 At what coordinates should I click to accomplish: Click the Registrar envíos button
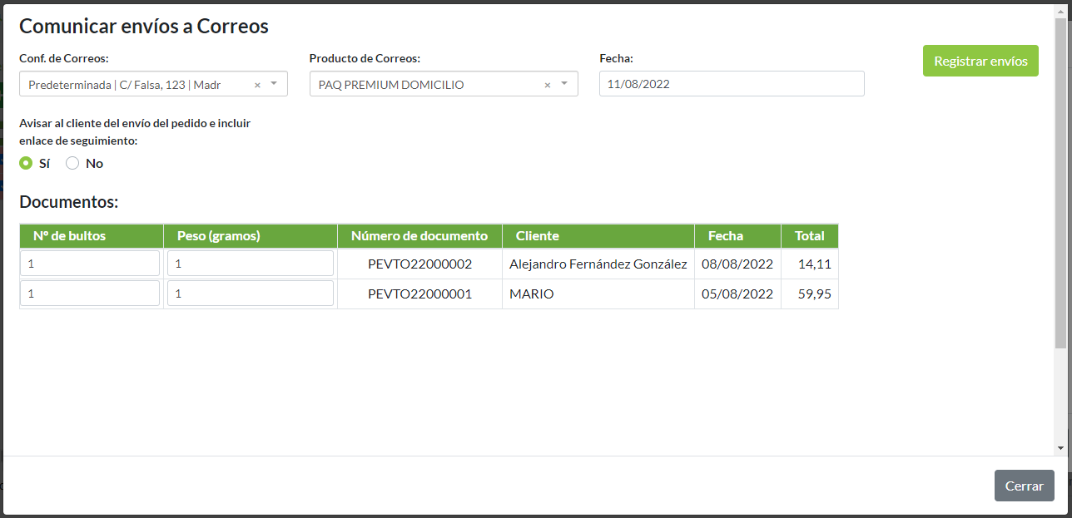[980, 61]
